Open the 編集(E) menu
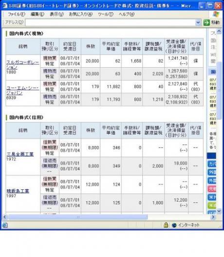 (x=37, y=14)
